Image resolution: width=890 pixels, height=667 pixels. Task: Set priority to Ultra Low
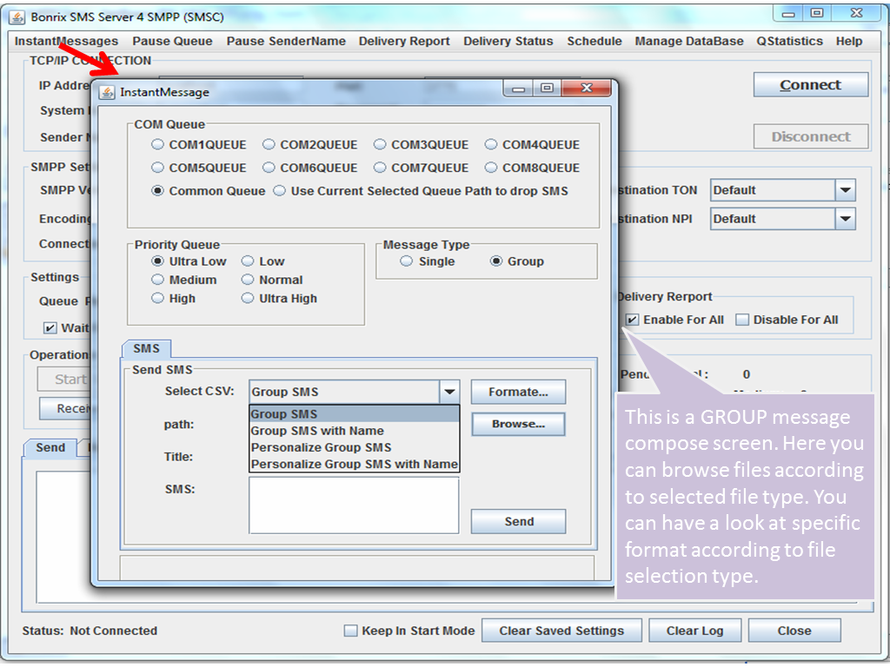pos(157,261)
